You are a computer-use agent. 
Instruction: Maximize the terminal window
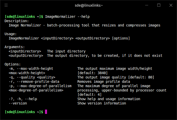159,5
